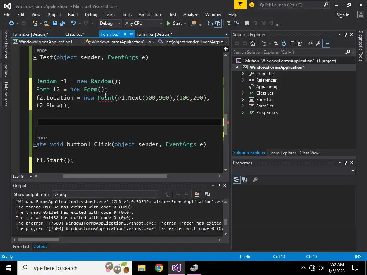Image resolution: width=367 pixels, height=275 pixels.
Task: Collapse the Test method code region
Action: [x=35, y=57]
